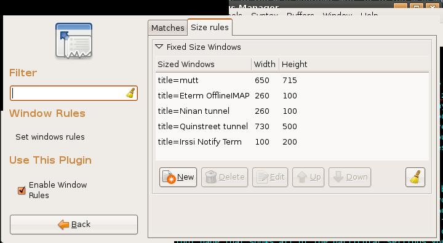Focus the Filter text field
443x243 pixels.
pyautogui.click(x=74, y=94)
